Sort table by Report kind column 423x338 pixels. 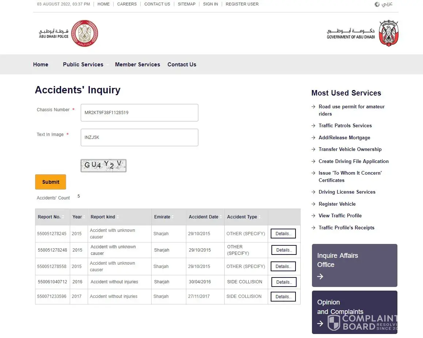click(118, 217)
